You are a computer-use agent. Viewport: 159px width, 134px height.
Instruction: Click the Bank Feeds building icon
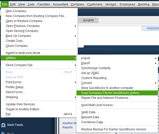[3, 125]
